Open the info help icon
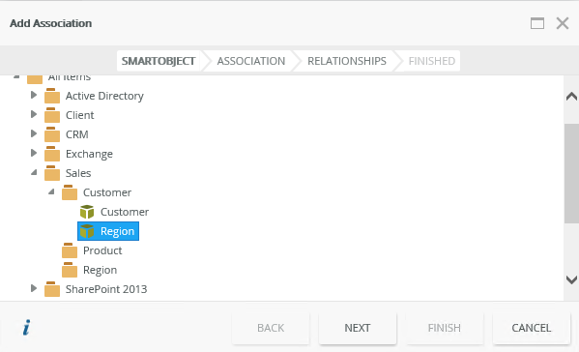The image size is (579, 352). click(x=27, y=328)
